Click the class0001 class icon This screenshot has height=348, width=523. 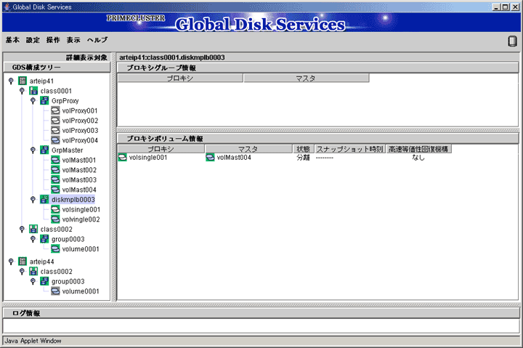pyautogui.click(x=33, y=91)
